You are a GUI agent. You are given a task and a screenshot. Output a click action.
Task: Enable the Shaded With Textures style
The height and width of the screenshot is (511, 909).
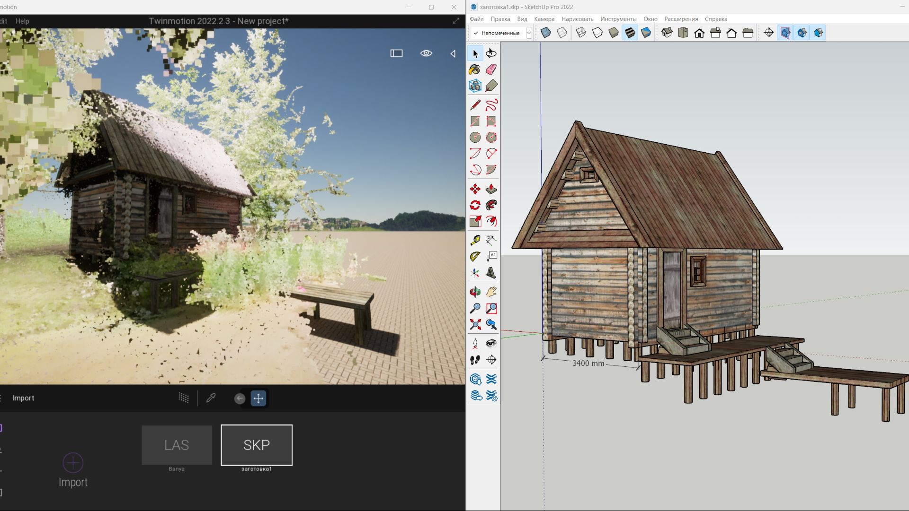[630, 33]
